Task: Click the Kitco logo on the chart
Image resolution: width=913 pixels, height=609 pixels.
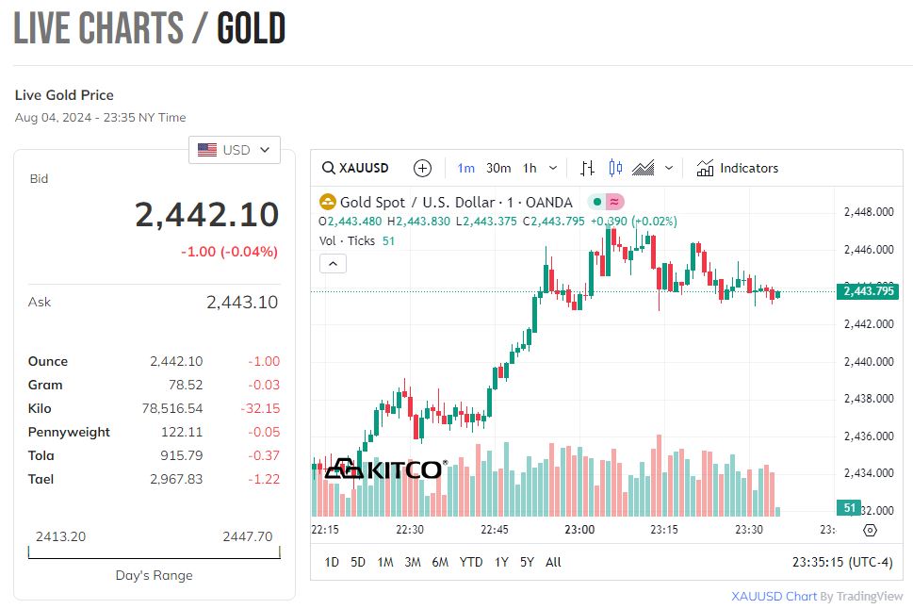Action: 383,469
